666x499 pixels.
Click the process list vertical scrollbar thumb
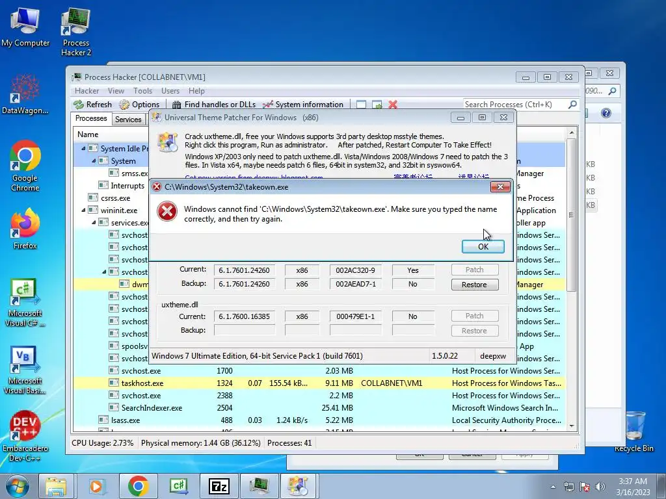pos(571,214)
